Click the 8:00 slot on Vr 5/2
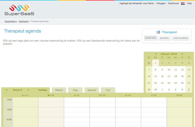195x127 pixels. (154, 100)
